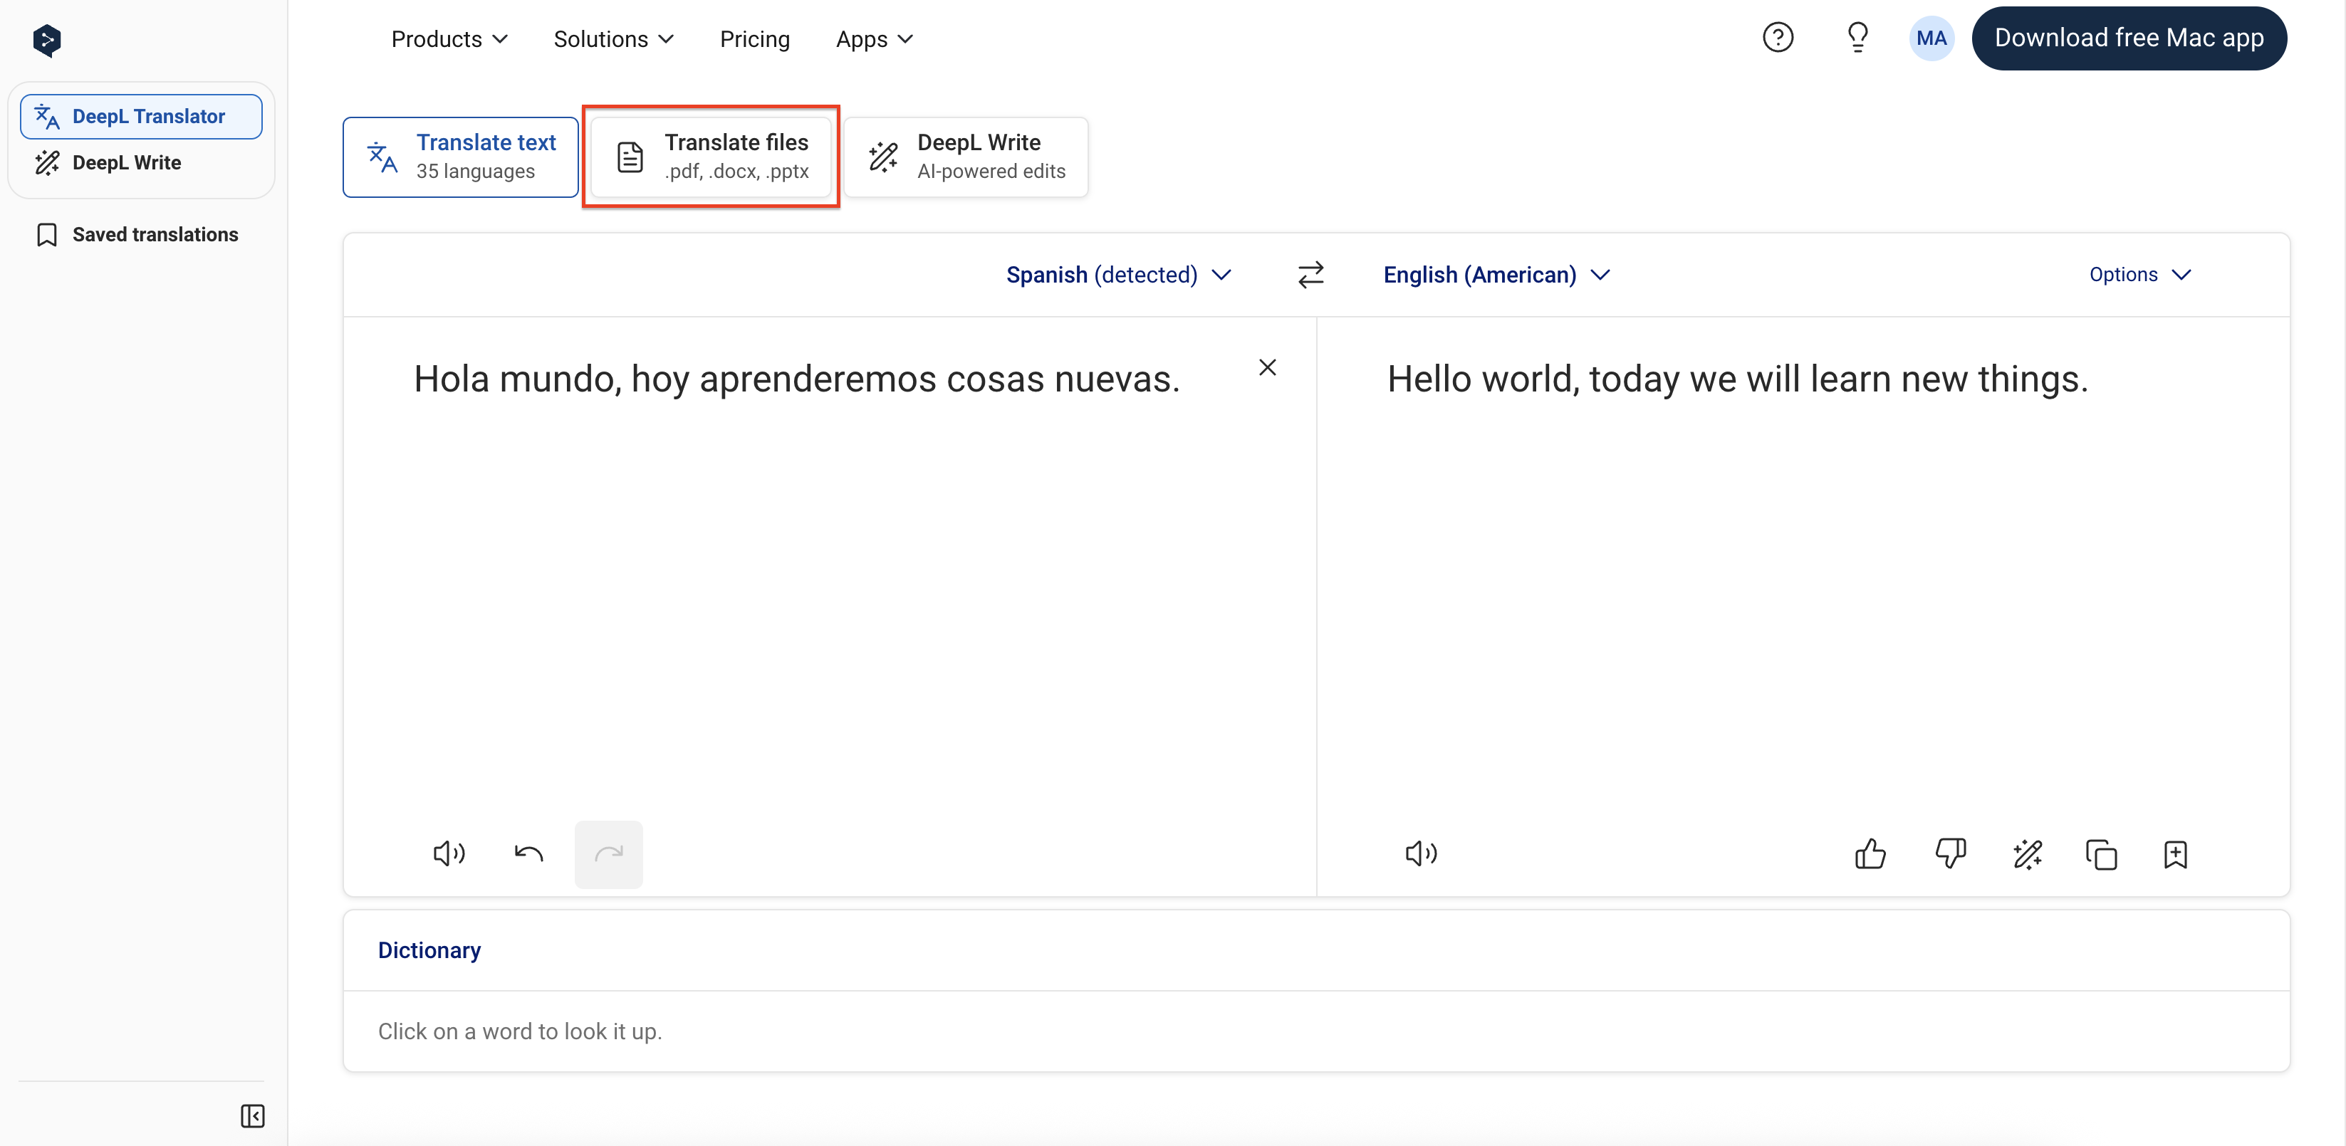Open AI edit suggestions for the translation

click(x=2028, y=854)
